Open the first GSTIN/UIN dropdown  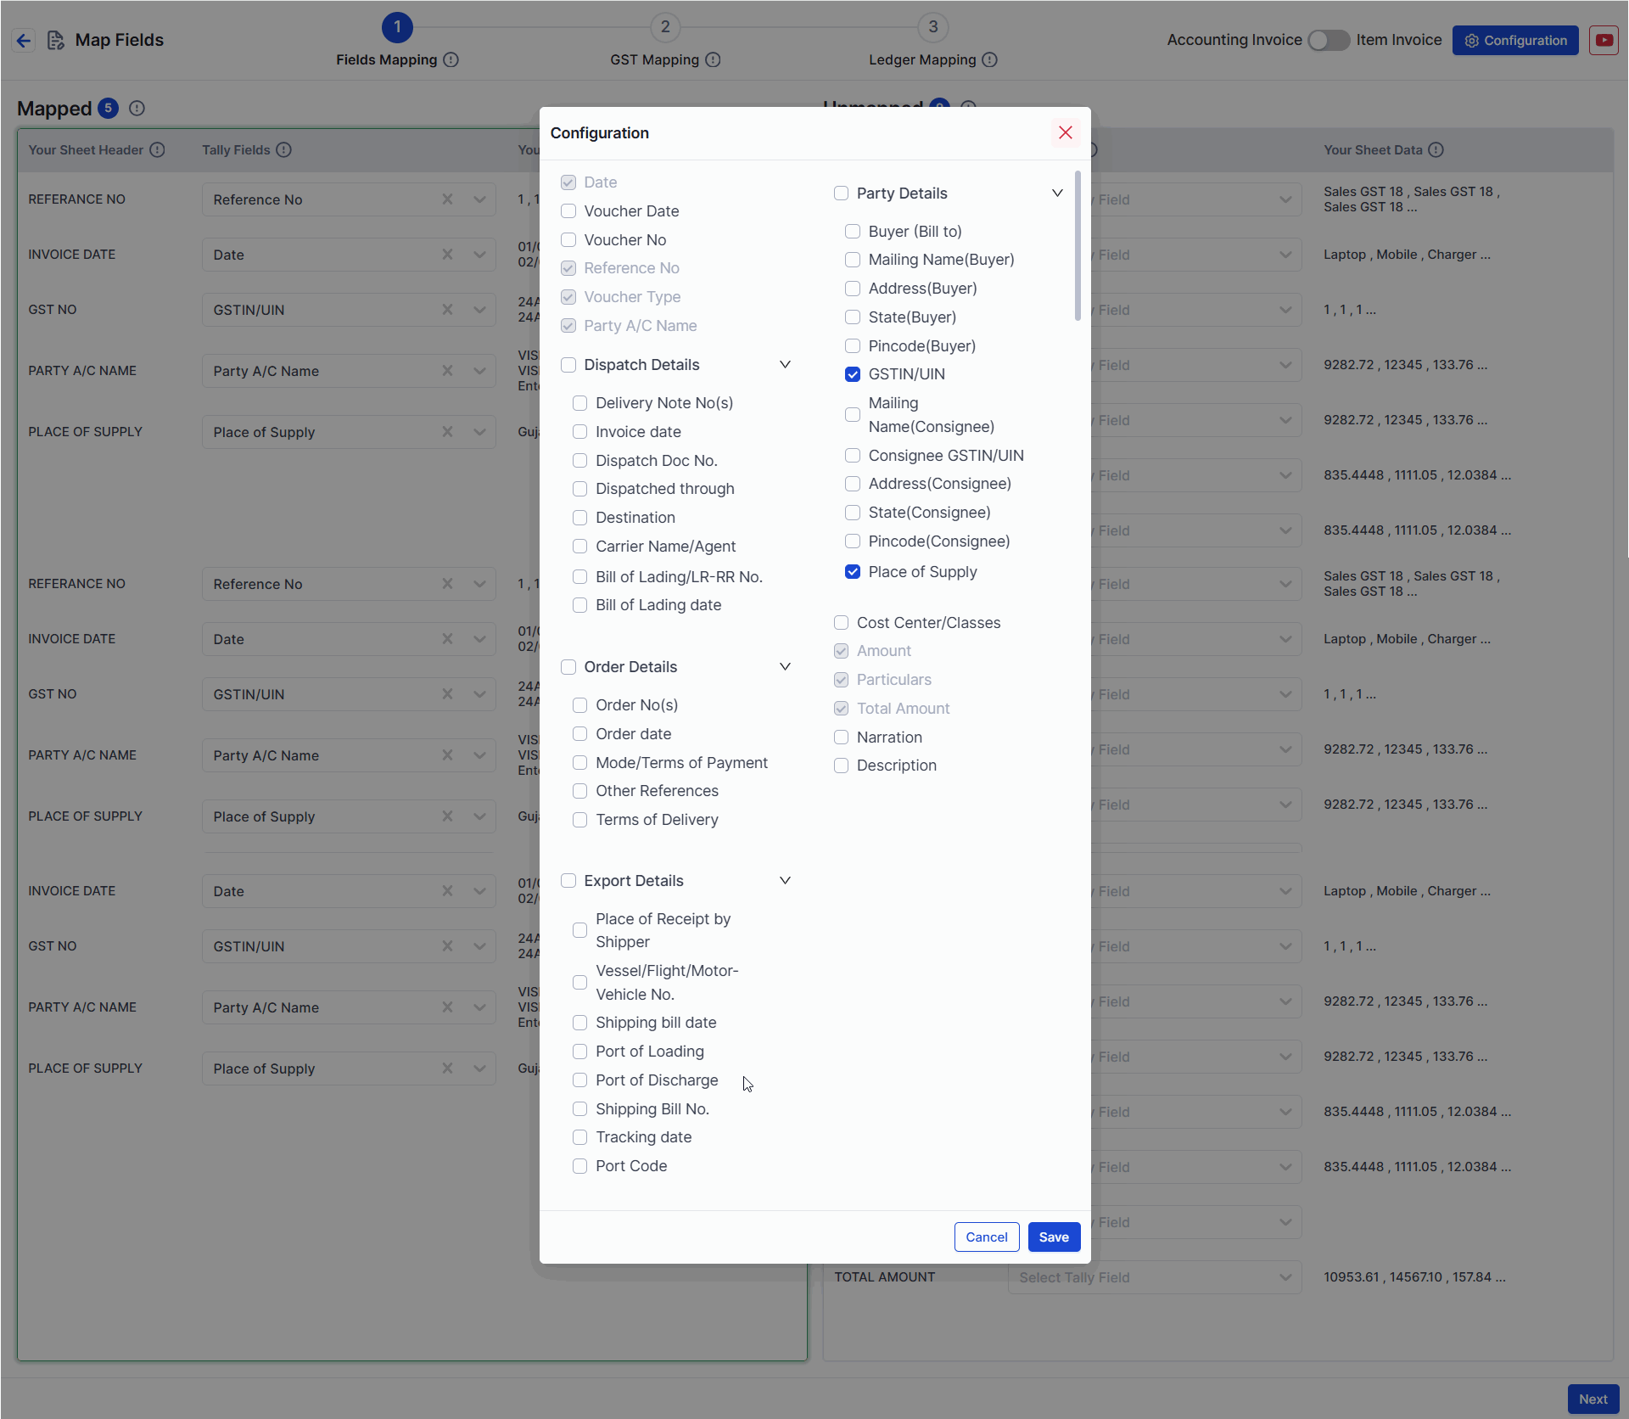(x=479, y=310)
